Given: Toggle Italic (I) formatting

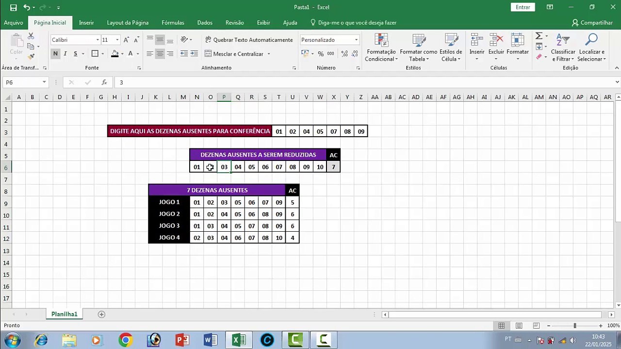Looking at the screenshot, I should tap(65, 54).
